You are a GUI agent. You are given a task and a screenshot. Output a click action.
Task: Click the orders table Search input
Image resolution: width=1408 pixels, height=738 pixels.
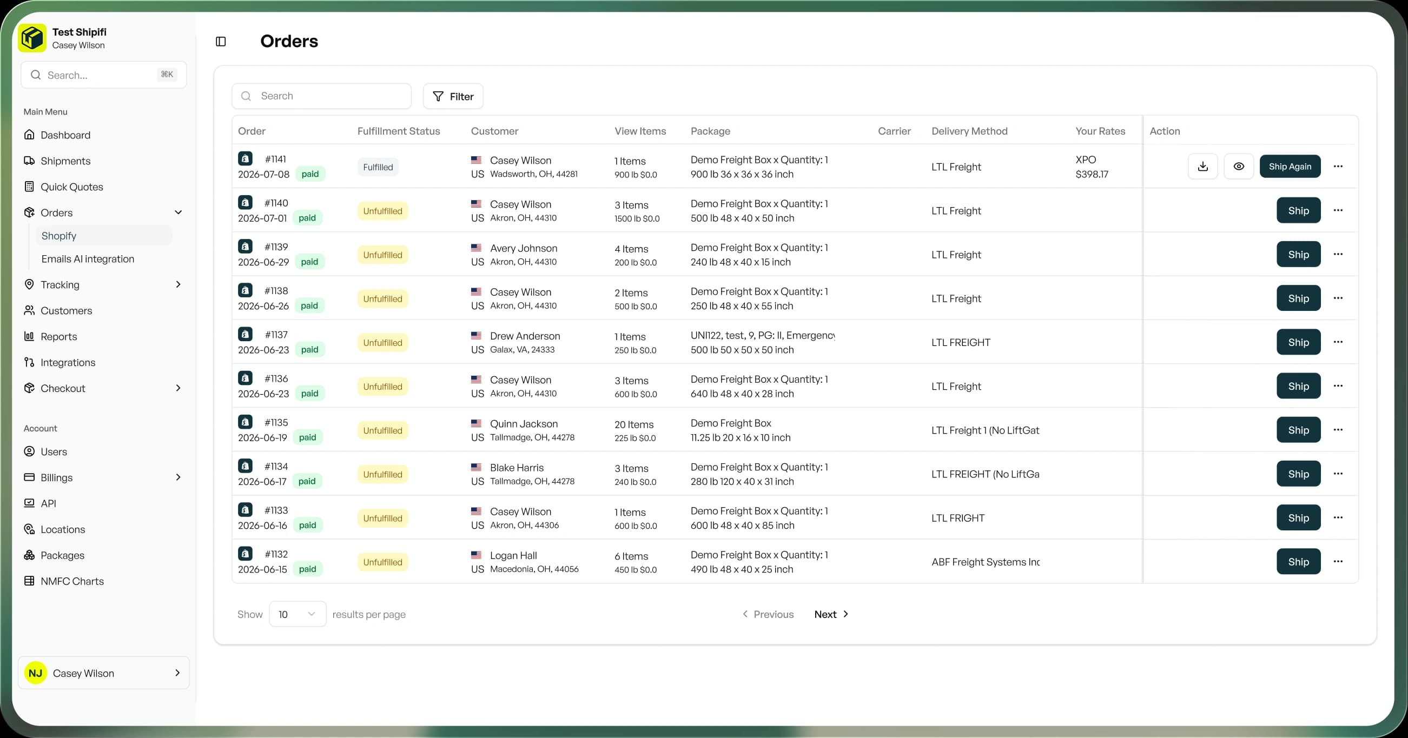point(321,96)
